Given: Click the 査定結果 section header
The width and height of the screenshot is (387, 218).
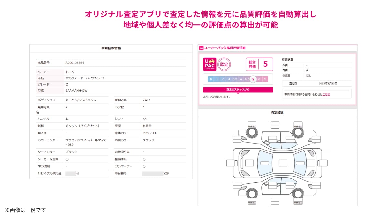Looking at the screenshot, I should (x=277, y=113).
